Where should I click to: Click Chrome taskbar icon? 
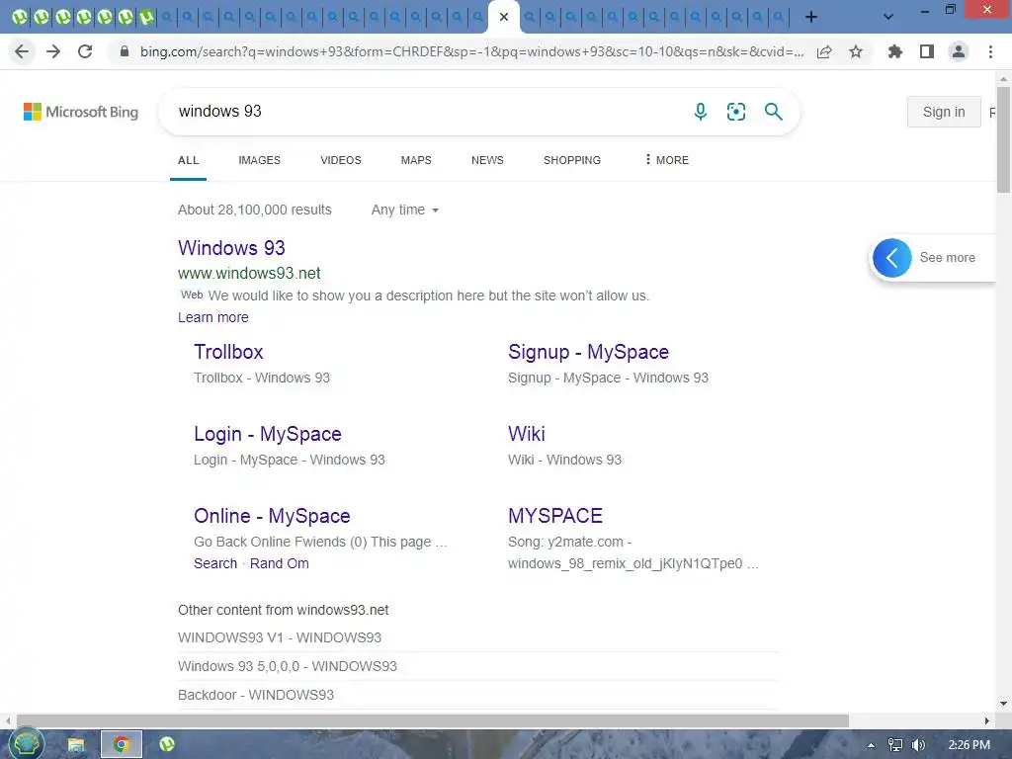pyautogui.click(x=121, y=745)
